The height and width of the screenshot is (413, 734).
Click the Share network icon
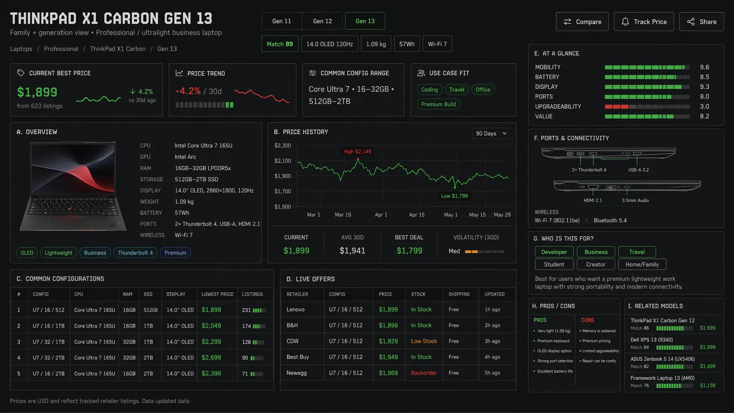691,22
